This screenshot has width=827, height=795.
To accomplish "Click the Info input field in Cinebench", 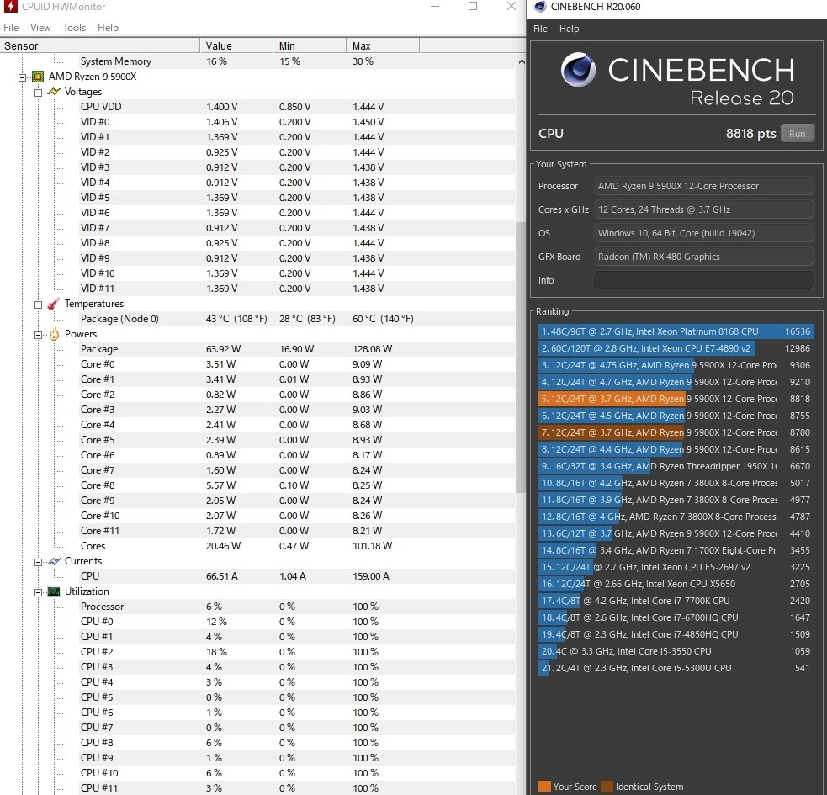I will coord(703,280).
